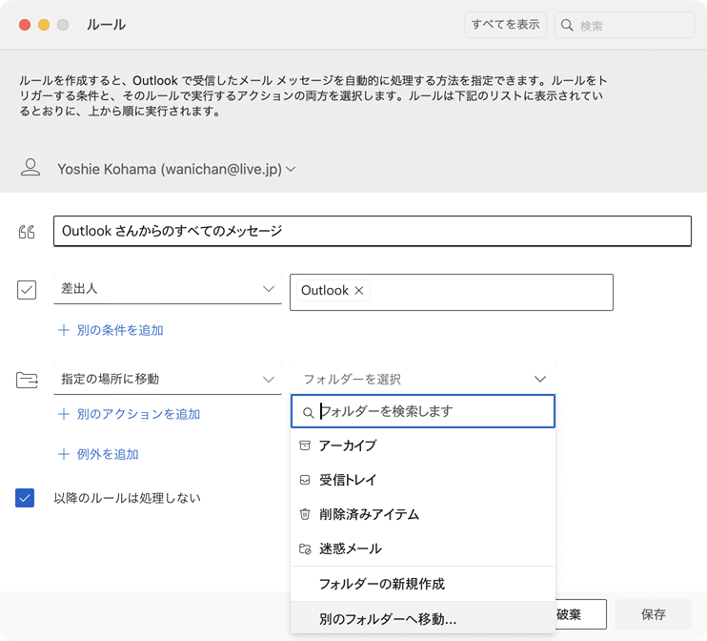Click the plus icon beside 別の条件を追加
The image size is (707, 641).
tap(64, 330)
